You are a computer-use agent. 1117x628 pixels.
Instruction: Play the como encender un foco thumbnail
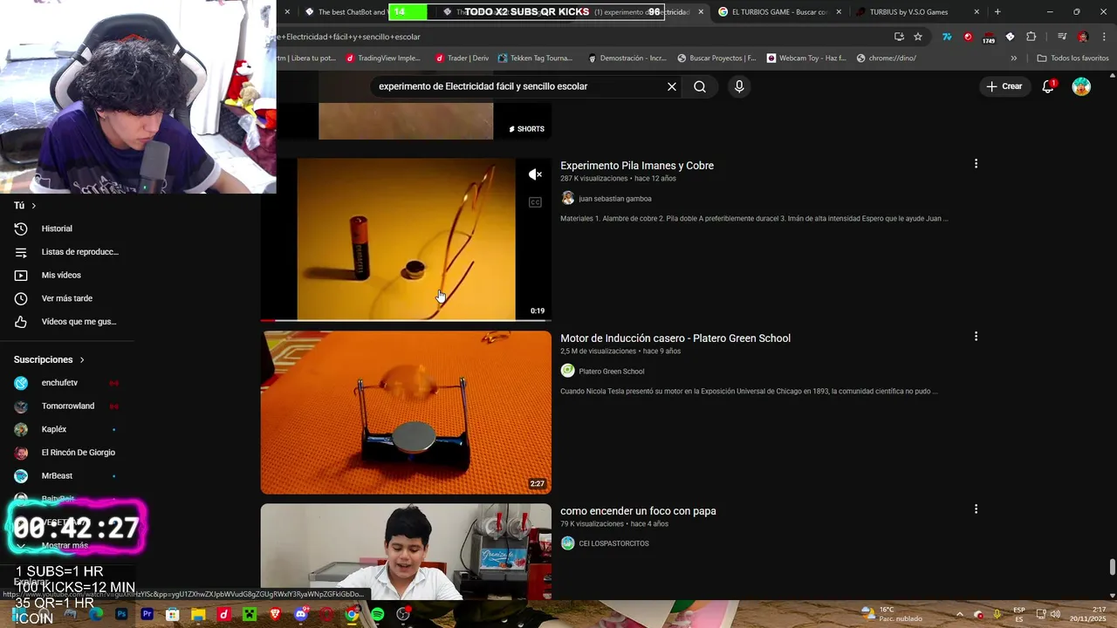click(x=406, y=551)
